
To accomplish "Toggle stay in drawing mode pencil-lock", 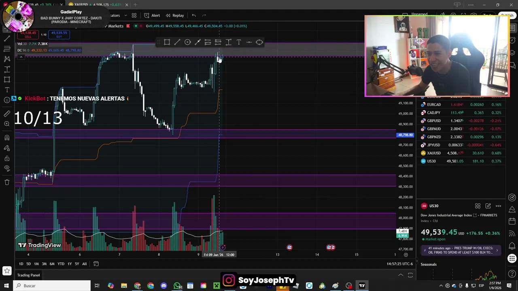I will point(7,148).
